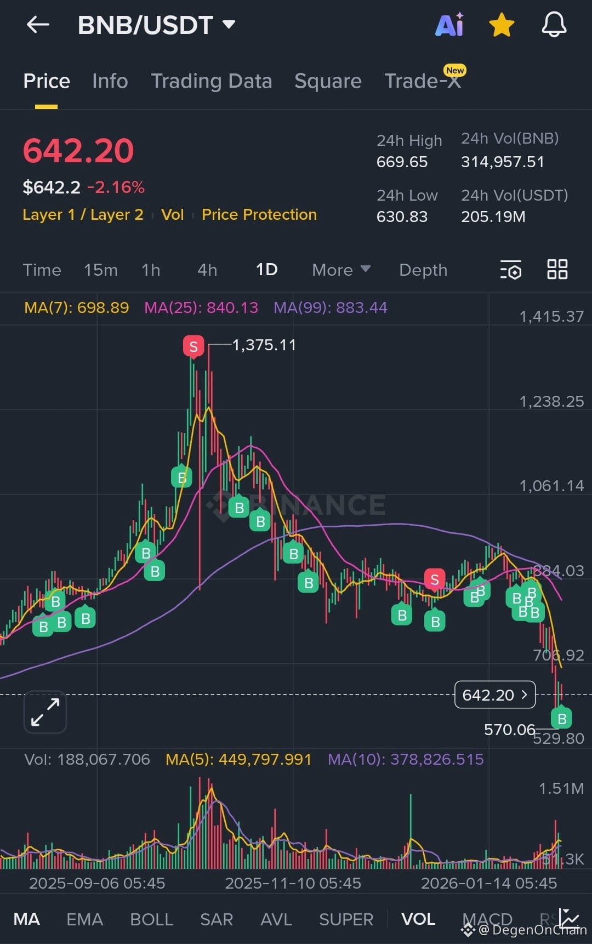Screen dimensions: 592x944
Task: Tap the MA(25): 840.13 indicator value
Action: 201,308
